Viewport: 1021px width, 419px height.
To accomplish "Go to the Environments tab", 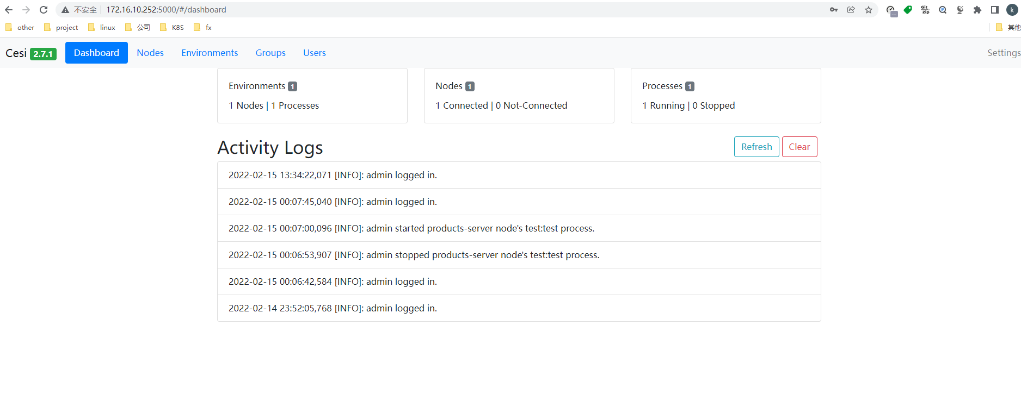I will [210, 53].
